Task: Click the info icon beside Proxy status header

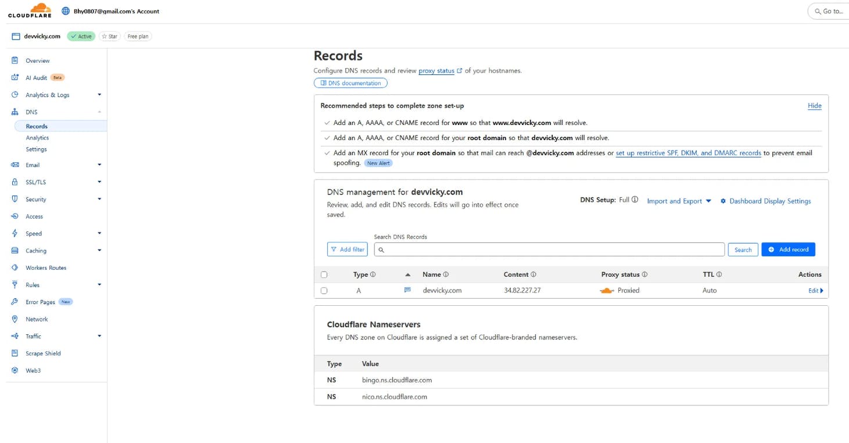Action: point(644,274)
